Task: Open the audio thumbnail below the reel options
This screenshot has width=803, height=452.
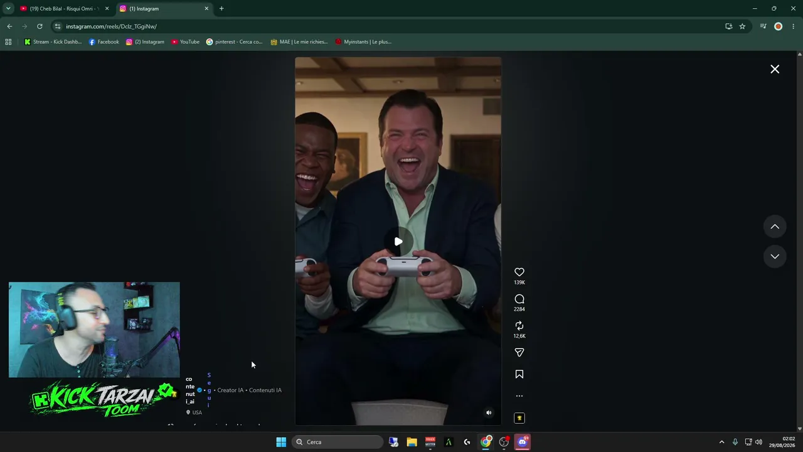Action: pos(519,418)
